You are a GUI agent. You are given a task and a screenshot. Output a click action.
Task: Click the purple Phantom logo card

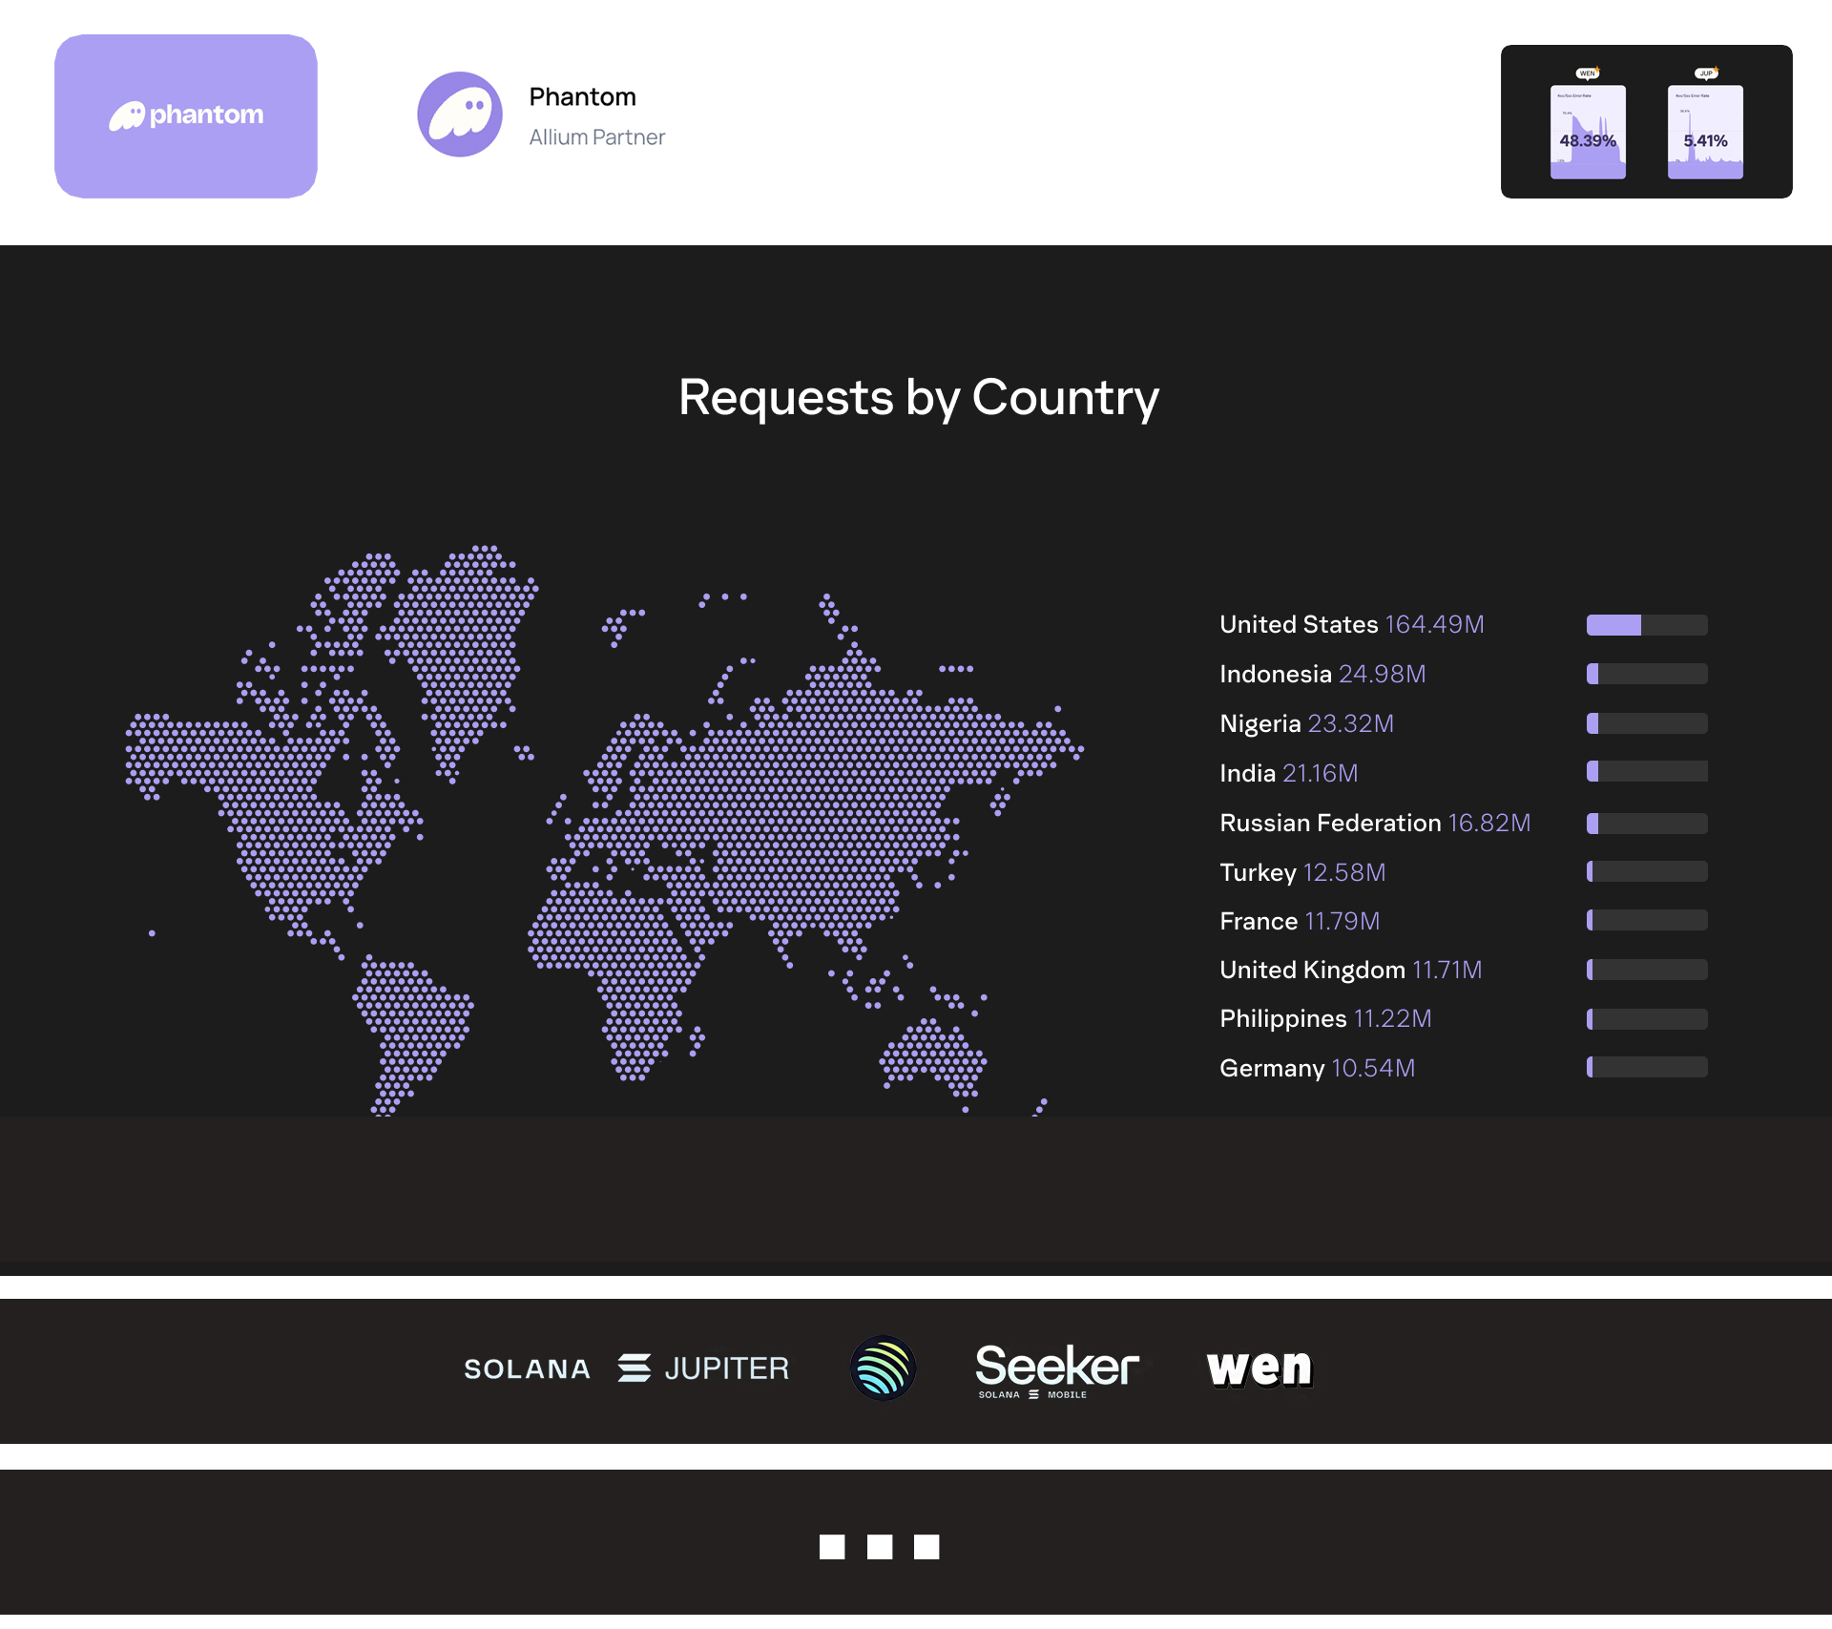186,116
